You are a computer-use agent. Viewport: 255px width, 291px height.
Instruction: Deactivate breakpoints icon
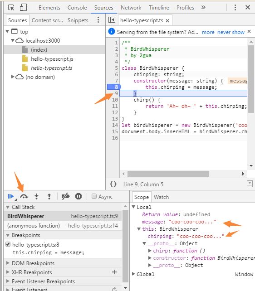tap(65, 196)
